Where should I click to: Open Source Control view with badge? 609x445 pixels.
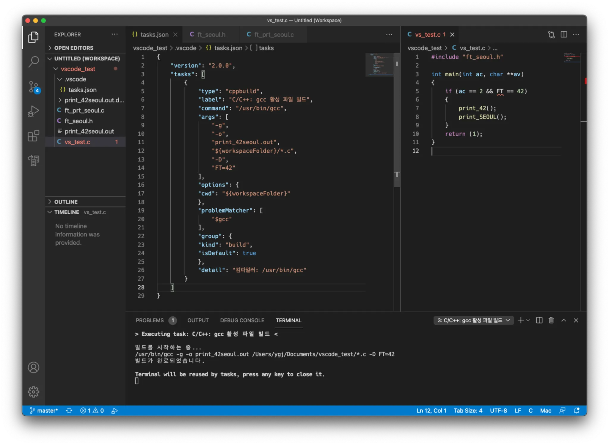(34, 86)
